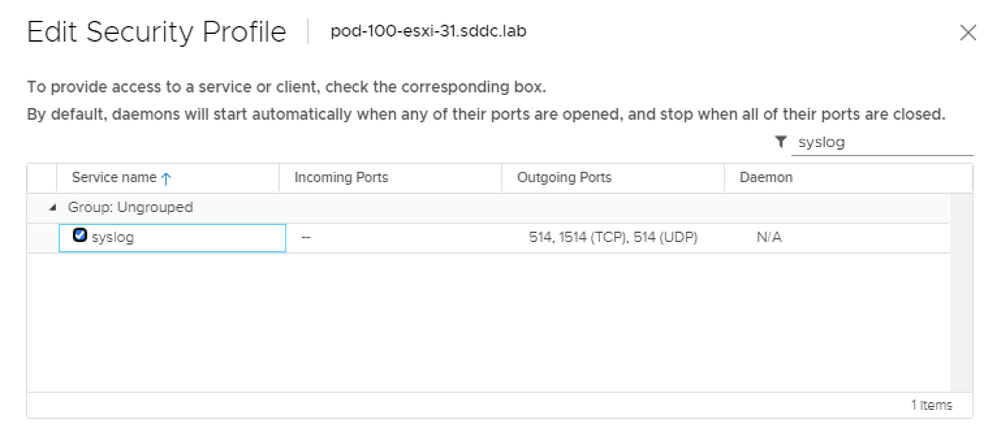997x445 pixels.
Task: Click the filter field containing syslog
Action: click(x=882, y=142)
